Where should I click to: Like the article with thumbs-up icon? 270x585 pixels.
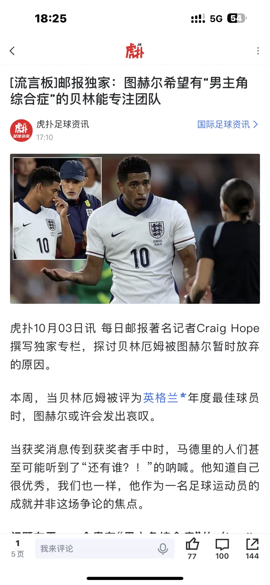click(x=192, y=544)
